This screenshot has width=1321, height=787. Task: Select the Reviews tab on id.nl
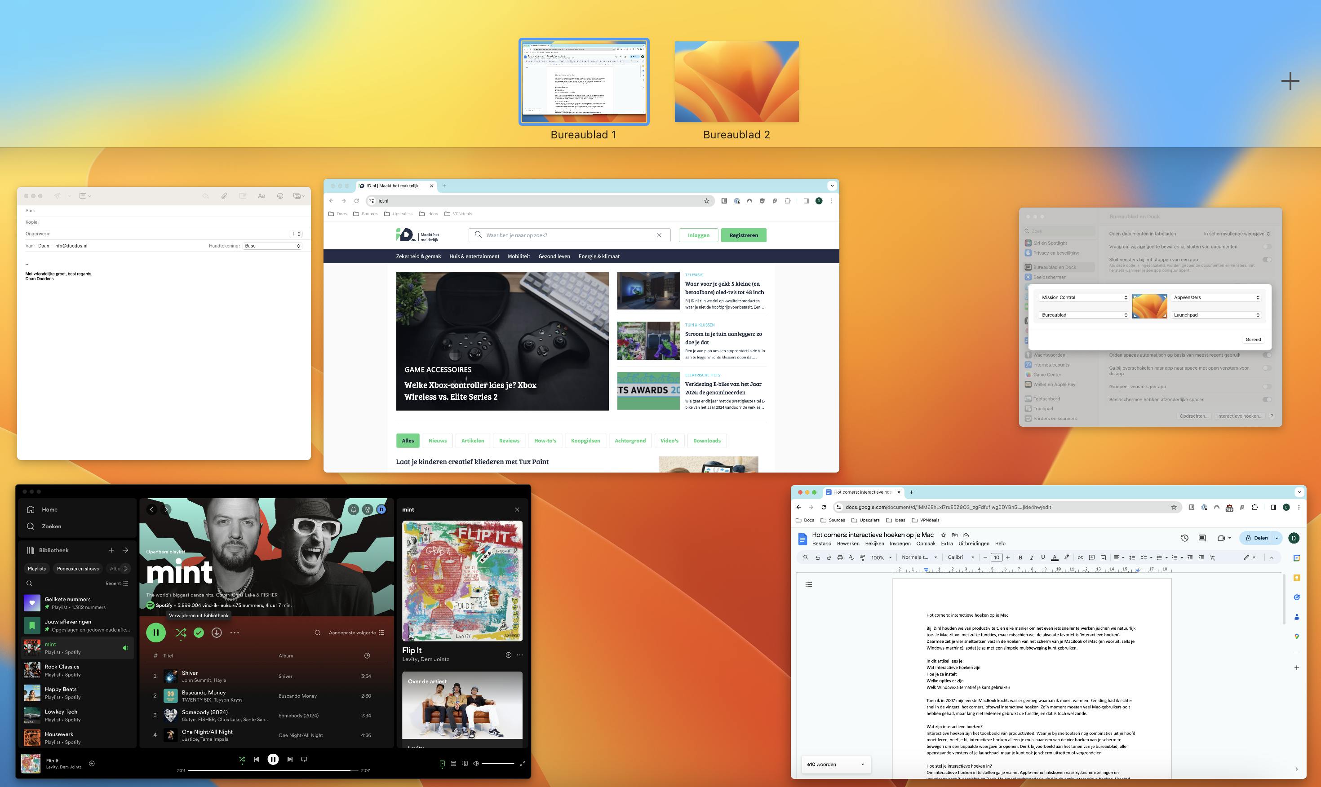point(509,441)
